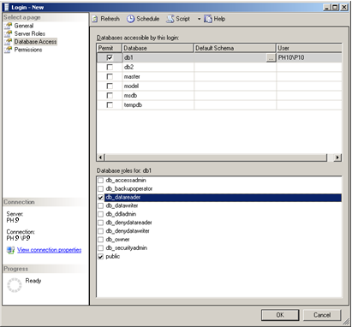Click the PH10\P10 user cell
Screen dimensions: 352x327
(x=309, y=57)
